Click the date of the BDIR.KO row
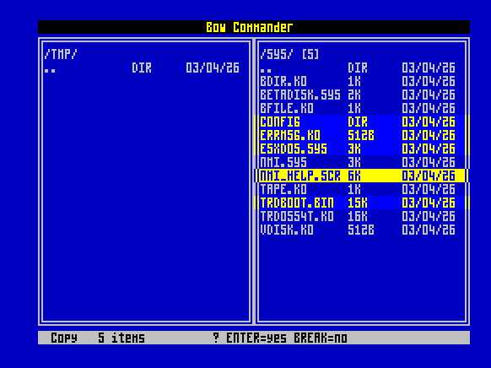The image size is (491, 368). click(x=429, y=81)
